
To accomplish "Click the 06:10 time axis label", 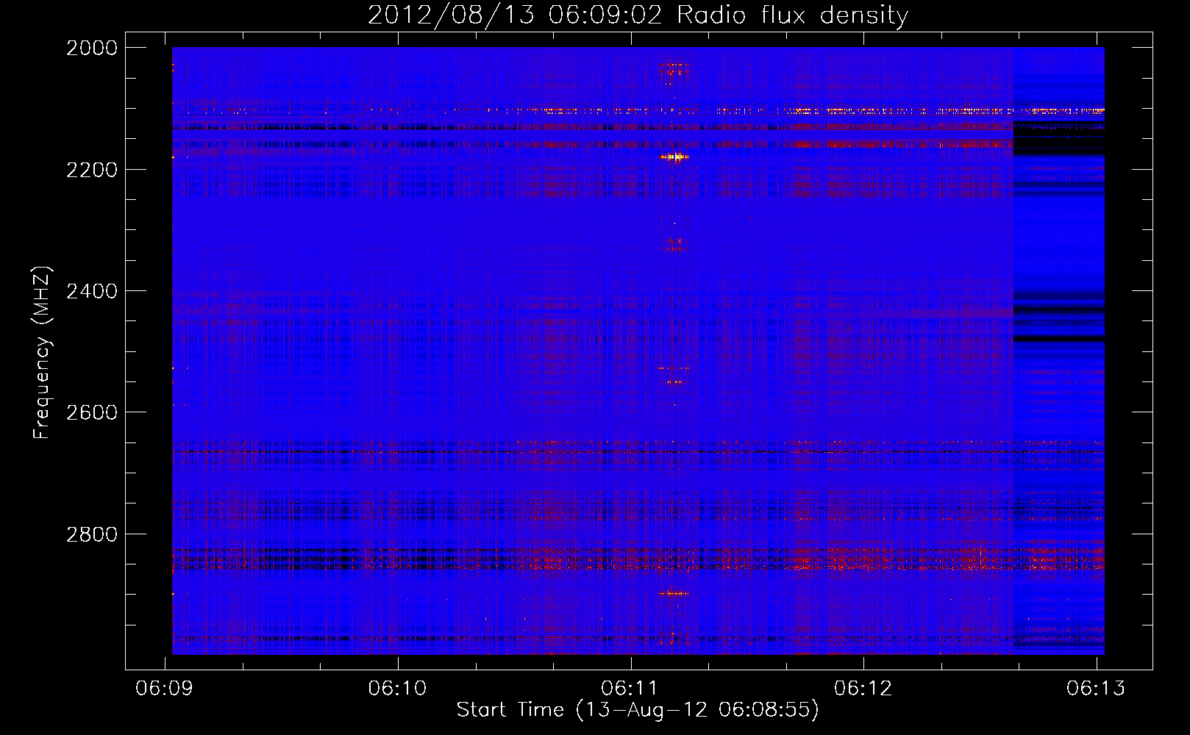I will tap(398, 688).
